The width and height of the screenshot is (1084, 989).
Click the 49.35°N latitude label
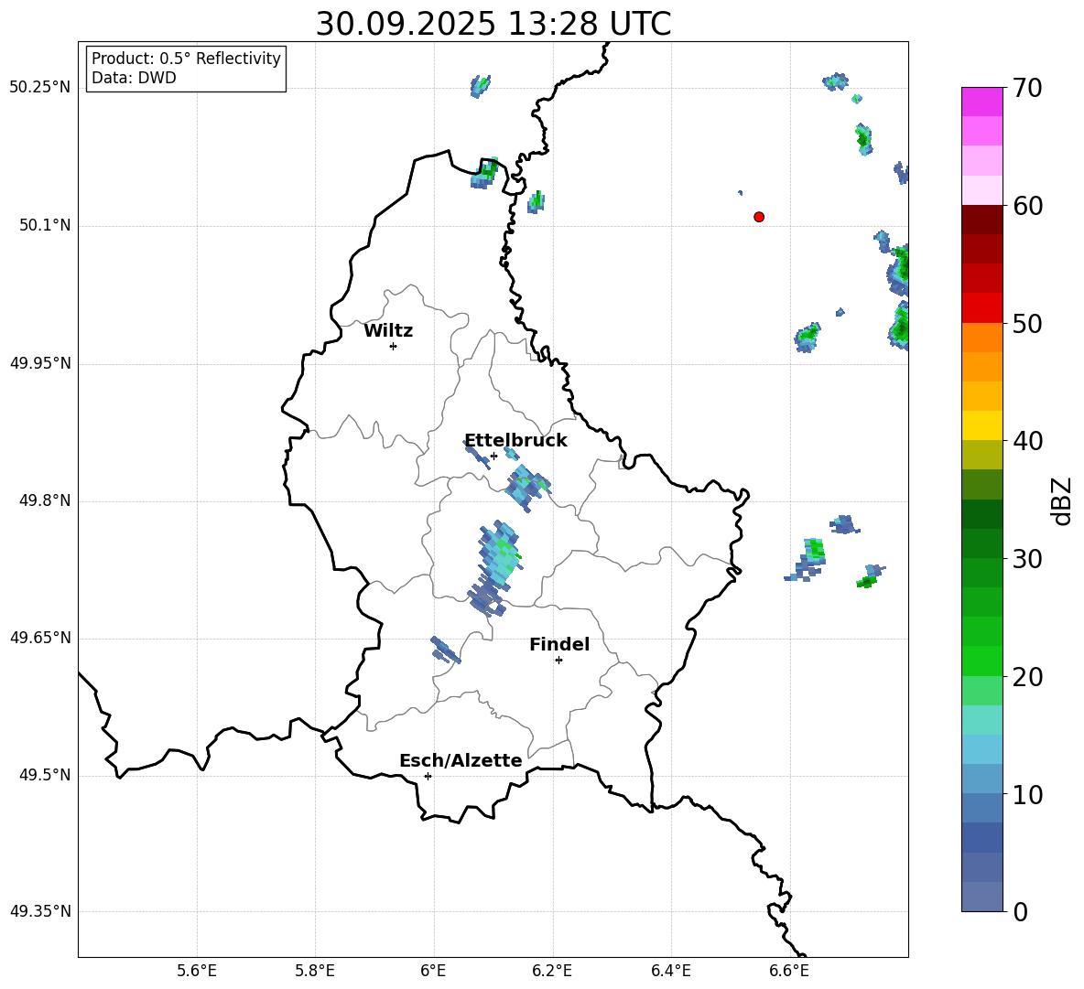[x=40, y=911]
